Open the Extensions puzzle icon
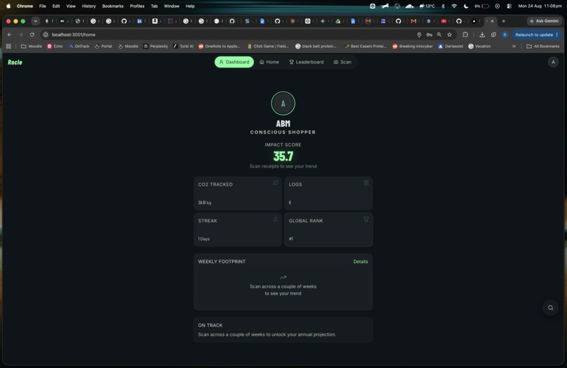The image size is (567, 368). coord(466,34)
